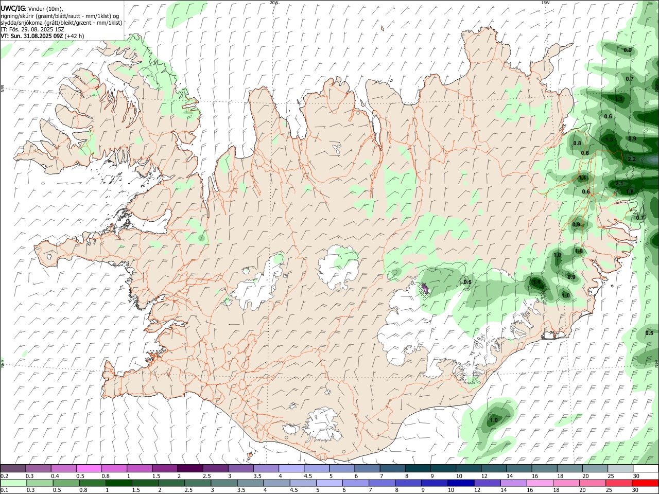Viewport: 659px width, 494px height.
Task: Click the purple snow patch on Vatnajökull glacier
Action: [x=425, y=289]
